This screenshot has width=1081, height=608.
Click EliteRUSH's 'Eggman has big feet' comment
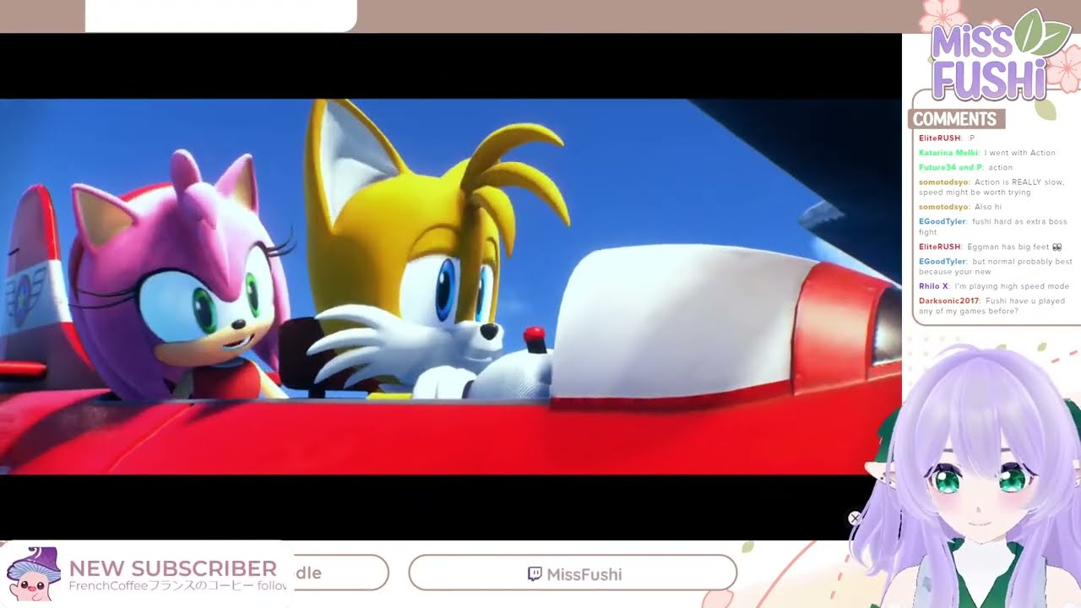click(x=990, y=247)
